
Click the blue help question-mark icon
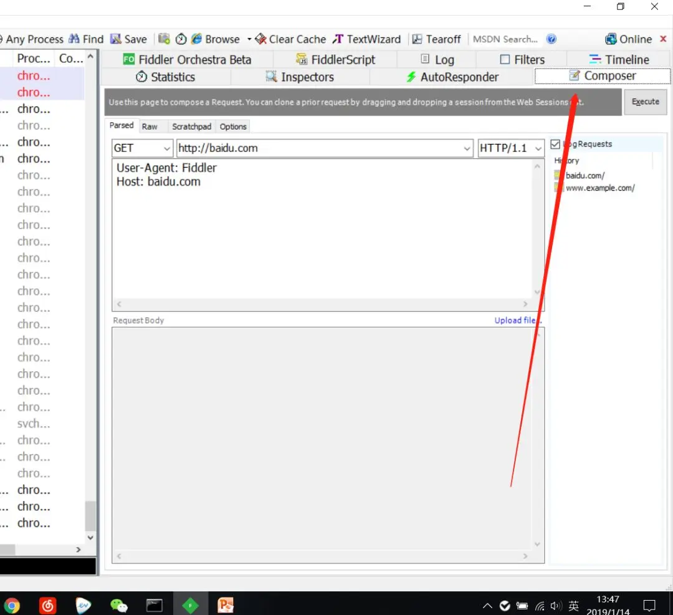pyautogui.click(x=551, y=39)
